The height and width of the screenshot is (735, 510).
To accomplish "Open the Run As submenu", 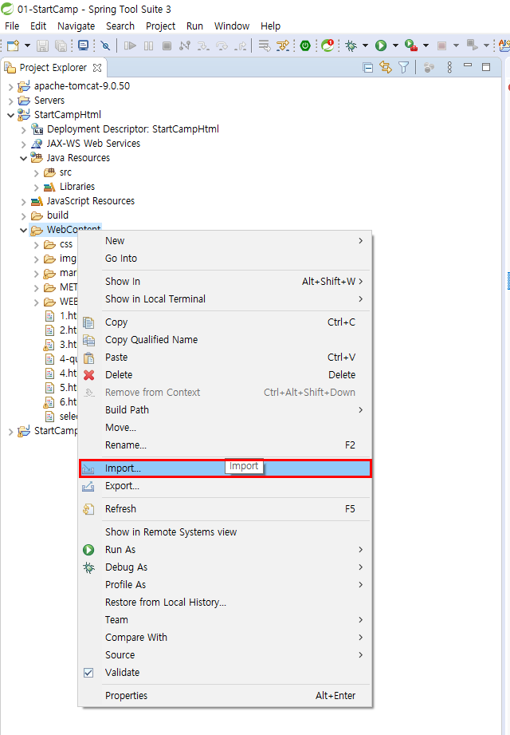I will click(x=226, y=550).
